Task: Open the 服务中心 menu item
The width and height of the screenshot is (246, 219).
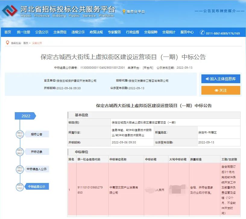Action: (187, 32)
